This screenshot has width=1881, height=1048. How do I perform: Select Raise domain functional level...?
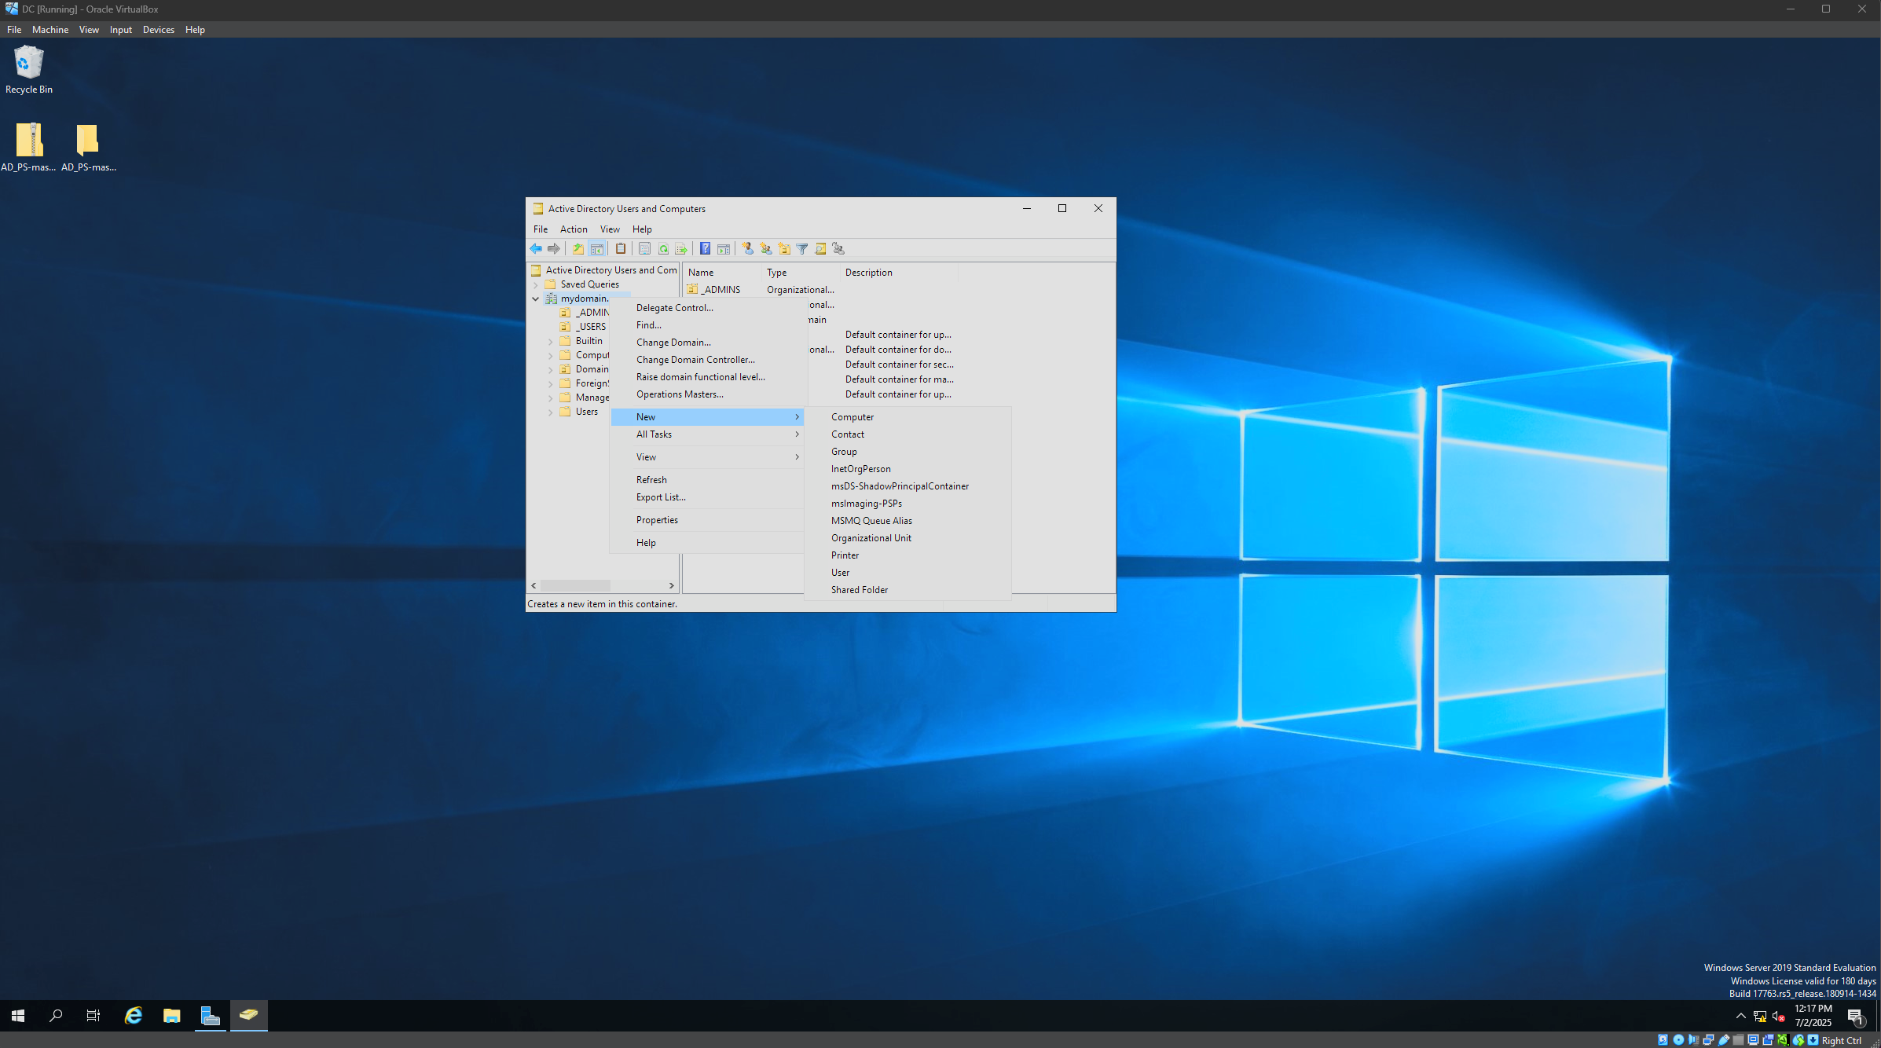click(x=707, y=377)
